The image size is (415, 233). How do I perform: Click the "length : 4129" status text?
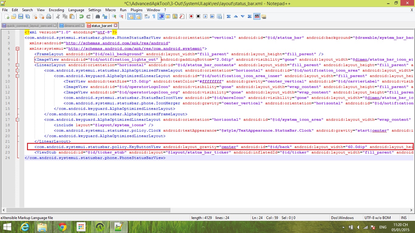[x=201, y=218]
